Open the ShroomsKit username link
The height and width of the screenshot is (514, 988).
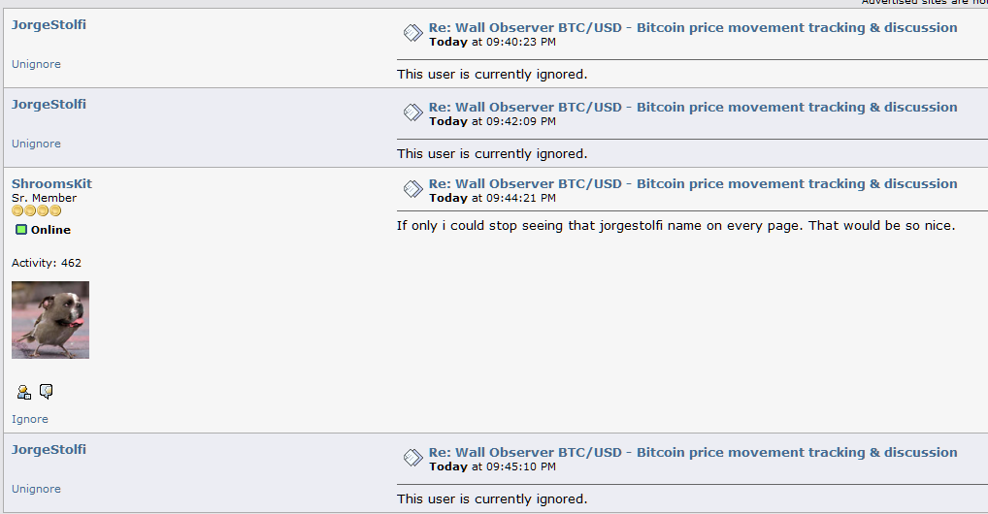(51, 184)
